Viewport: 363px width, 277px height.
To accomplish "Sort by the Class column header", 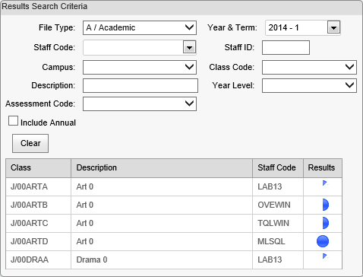I will pyautogui.click(x=39, y=168).
